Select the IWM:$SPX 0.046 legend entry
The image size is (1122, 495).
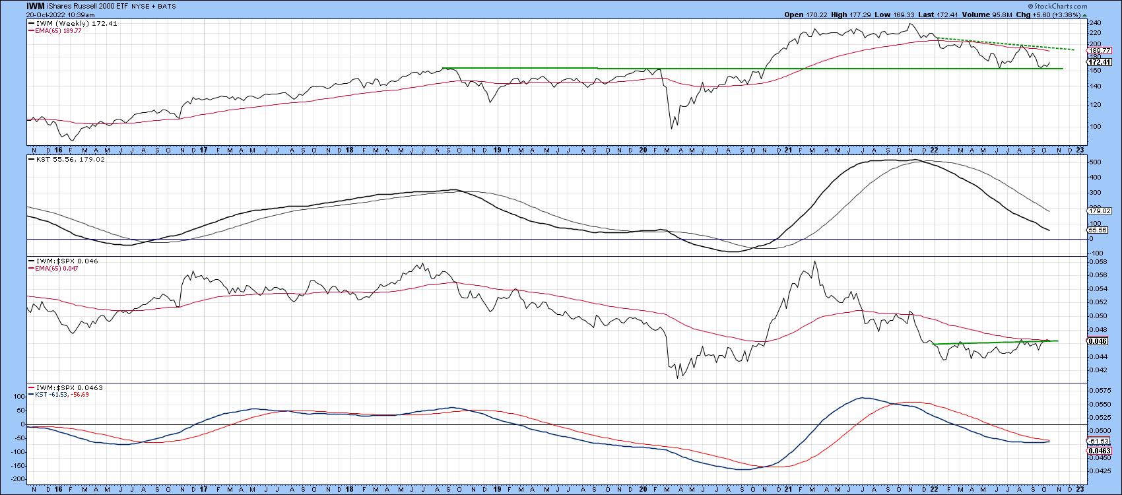pos(68,261)
